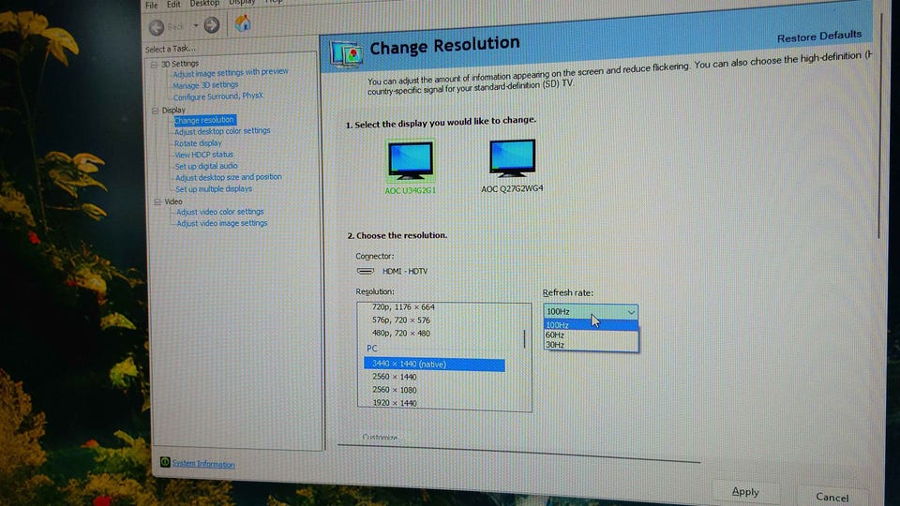Click the Apply button
Image resolution: width=900 pixels, height=506 pixels.
click(x=745, y=492)
